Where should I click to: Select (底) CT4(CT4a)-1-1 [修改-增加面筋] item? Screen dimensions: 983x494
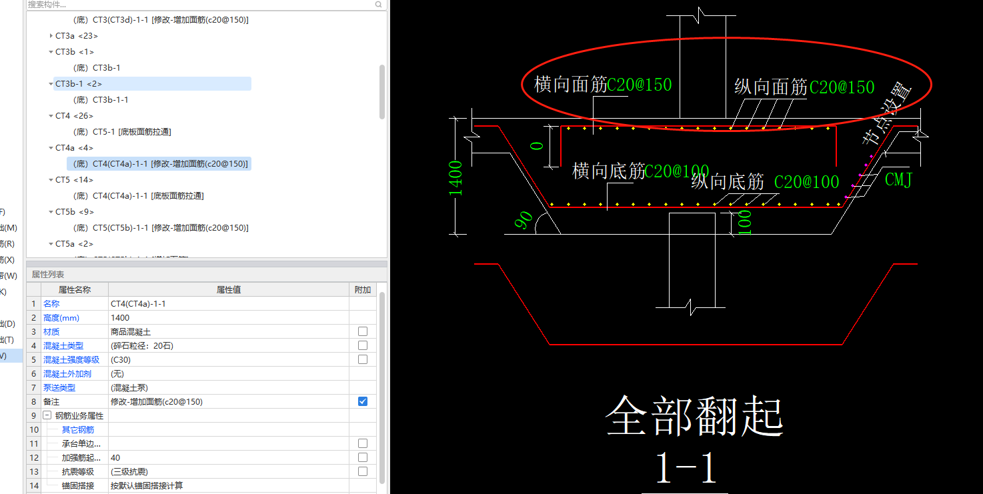tap(161, 164)
